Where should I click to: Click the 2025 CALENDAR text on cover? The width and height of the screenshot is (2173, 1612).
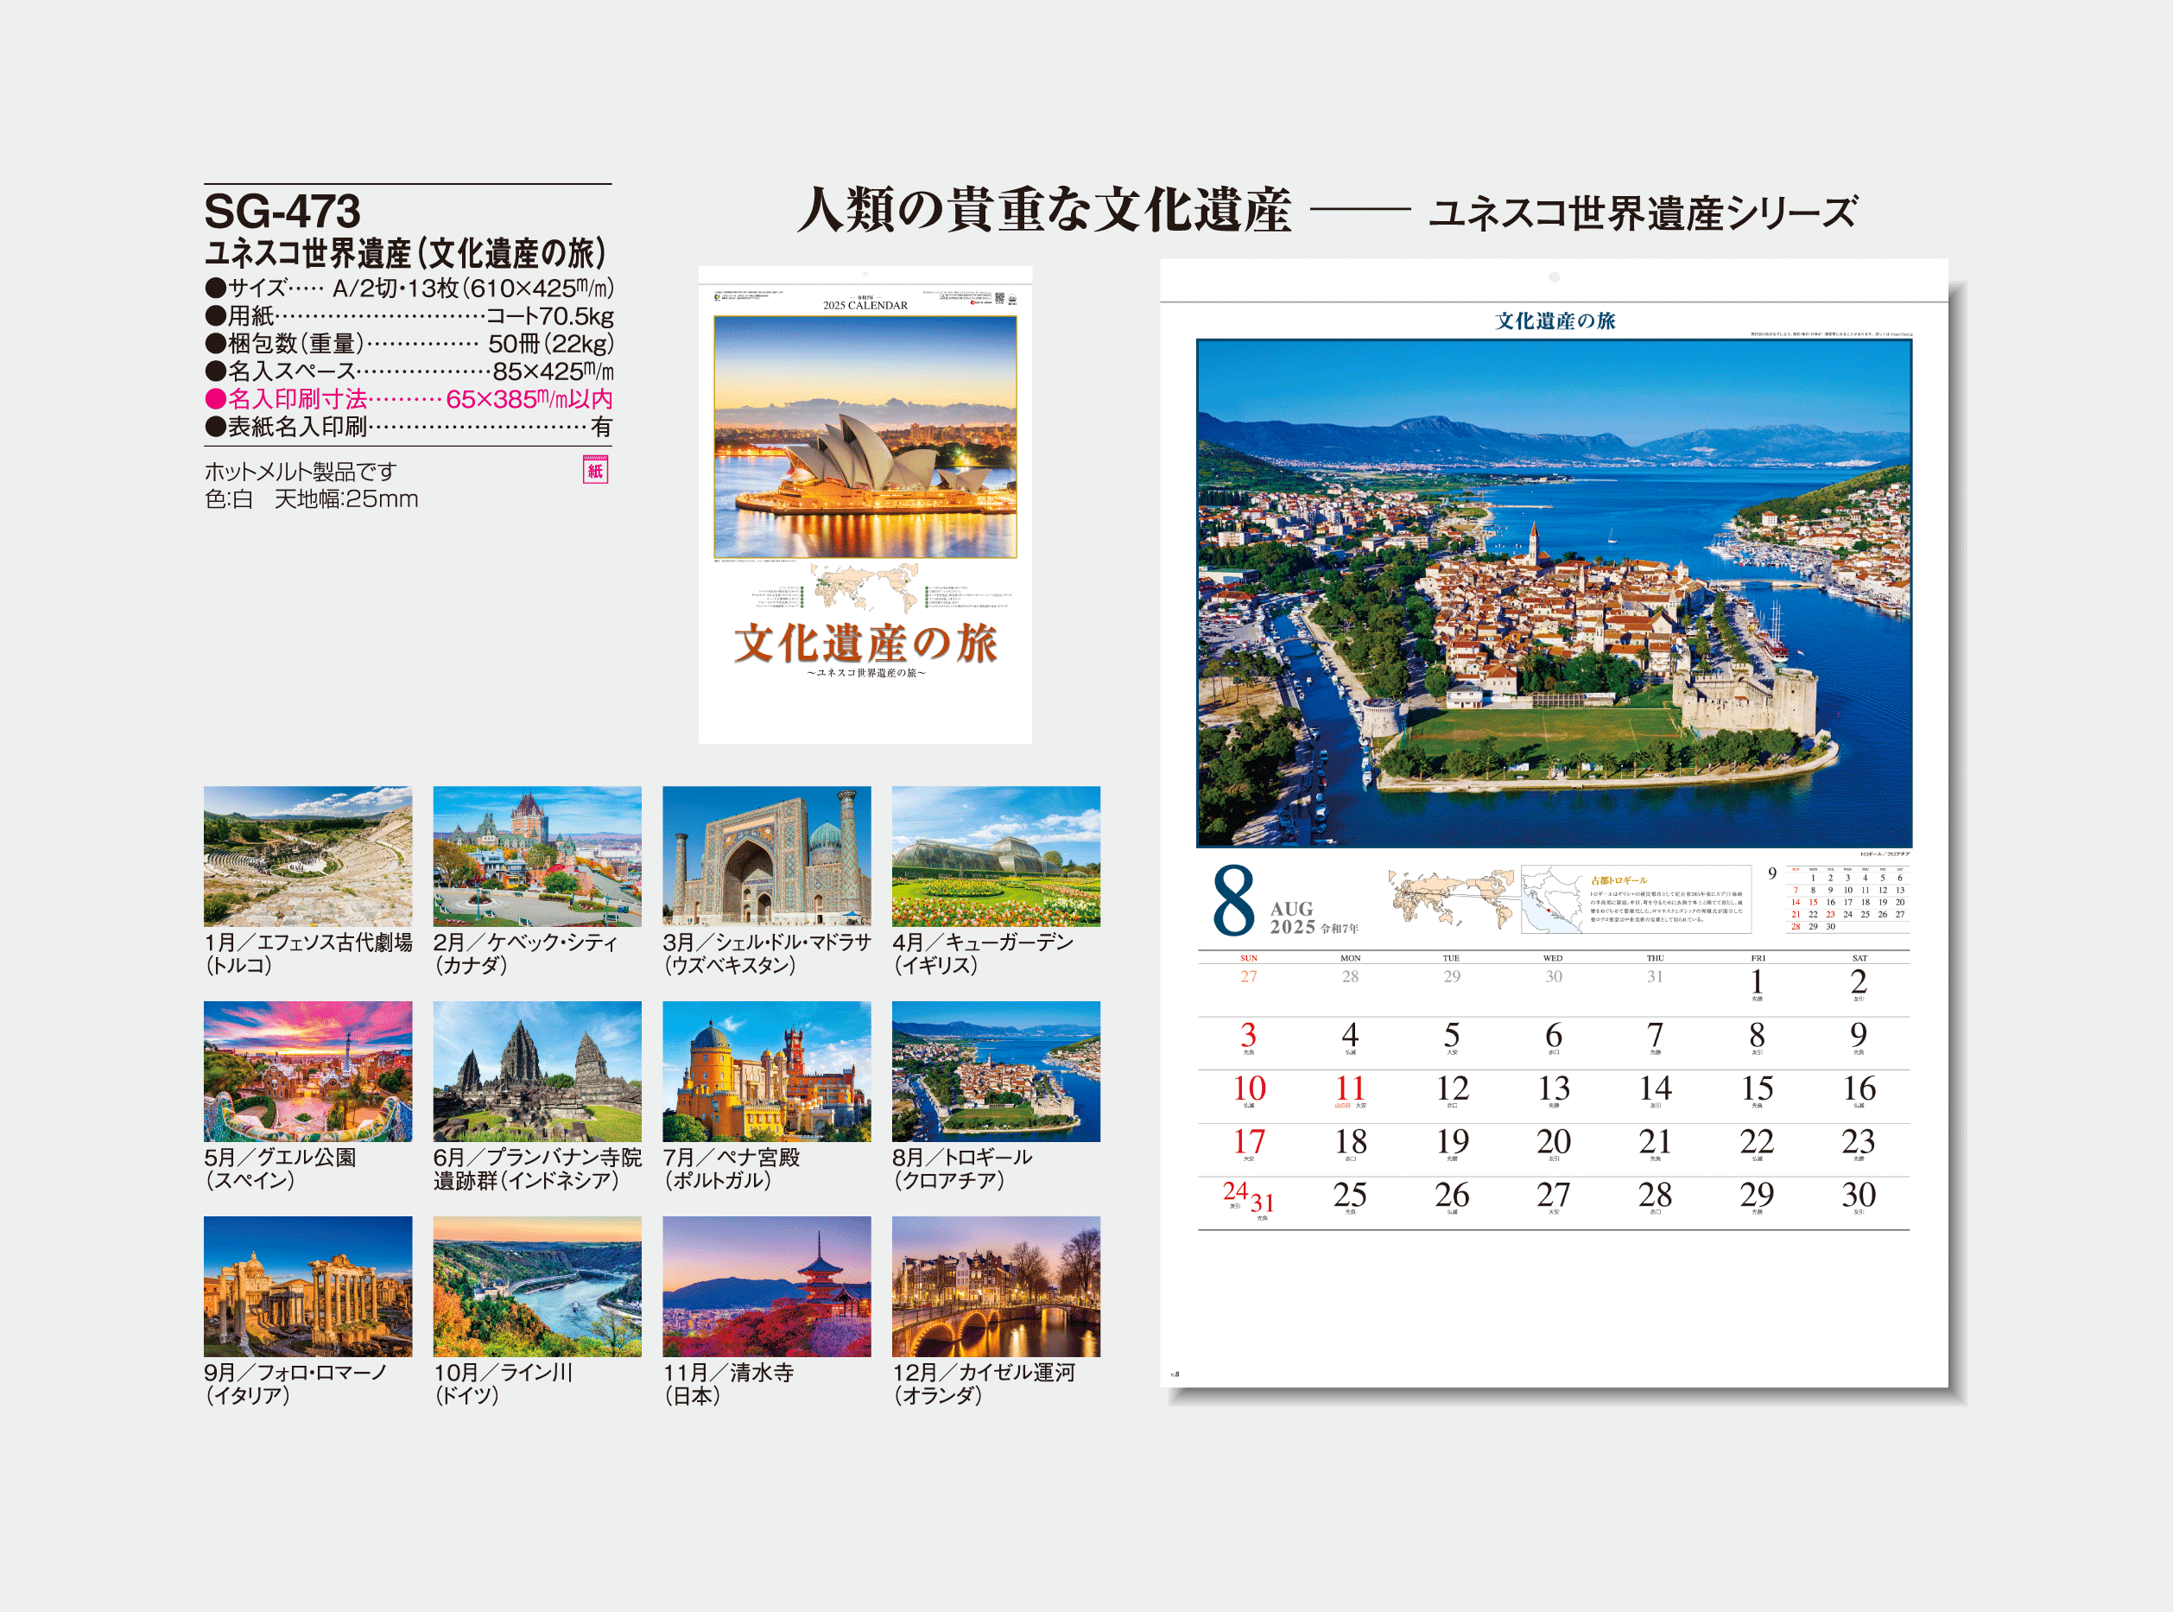(x=865, y=306)
